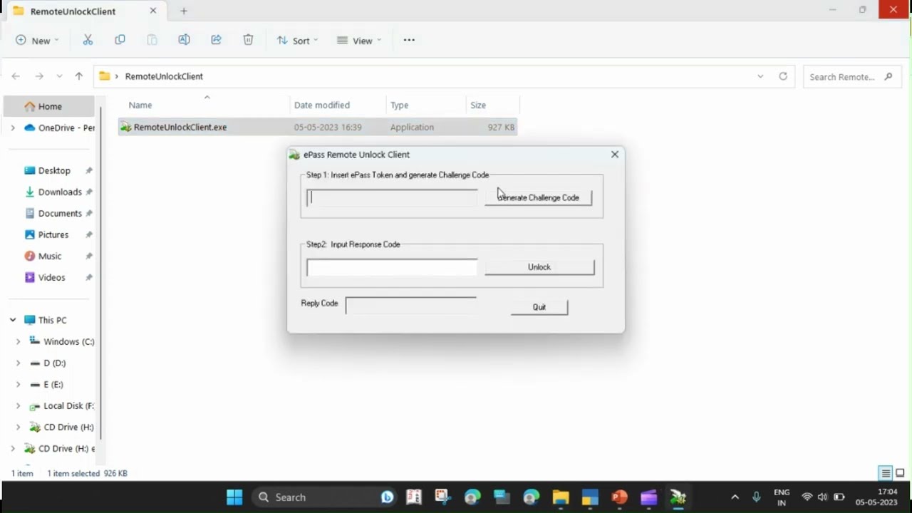912x513 pixels.
Task: Click the Cut icon in toolbar
Action: 88,40
